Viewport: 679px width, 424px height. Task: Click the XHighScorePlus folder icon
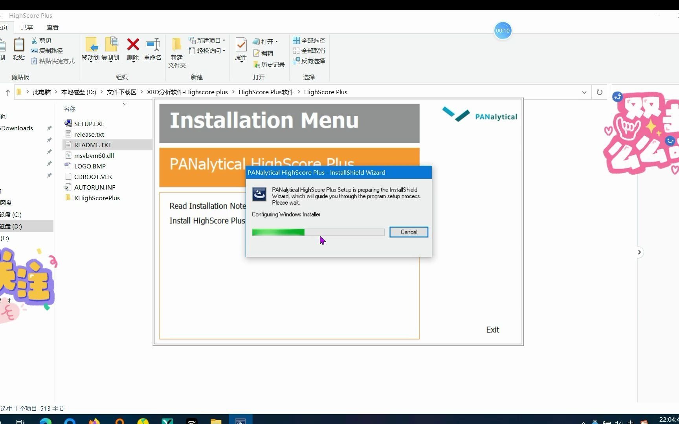coord(68,197)
